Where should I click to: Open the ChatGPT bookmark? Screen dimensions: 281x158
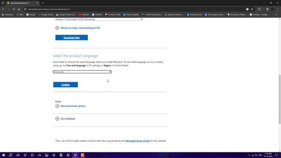coord(97,14)
